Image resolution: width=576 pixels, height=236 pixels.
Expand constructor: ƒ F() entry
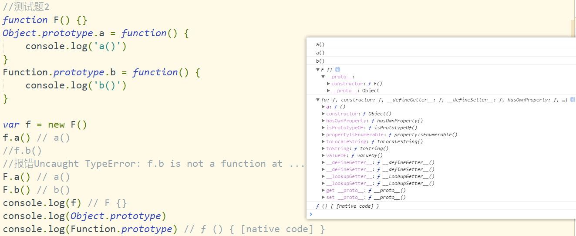tap(328, 84)
